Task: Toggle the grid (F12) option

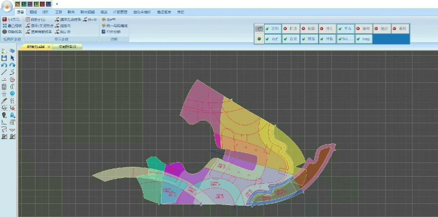Action: 36,20
